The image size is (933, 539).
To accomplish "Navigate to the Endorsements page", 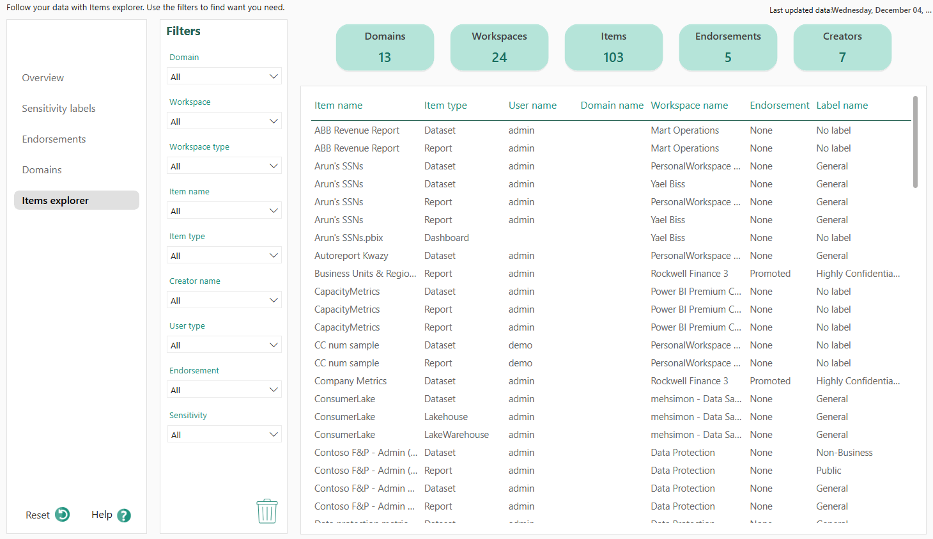I will pyautogui.click(x=54, y=139).
